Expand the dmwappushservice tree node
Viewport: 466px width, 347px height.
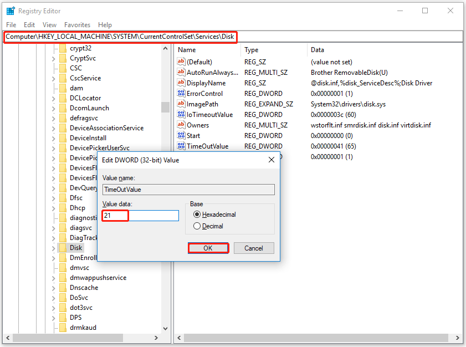[x=54, y=278]
